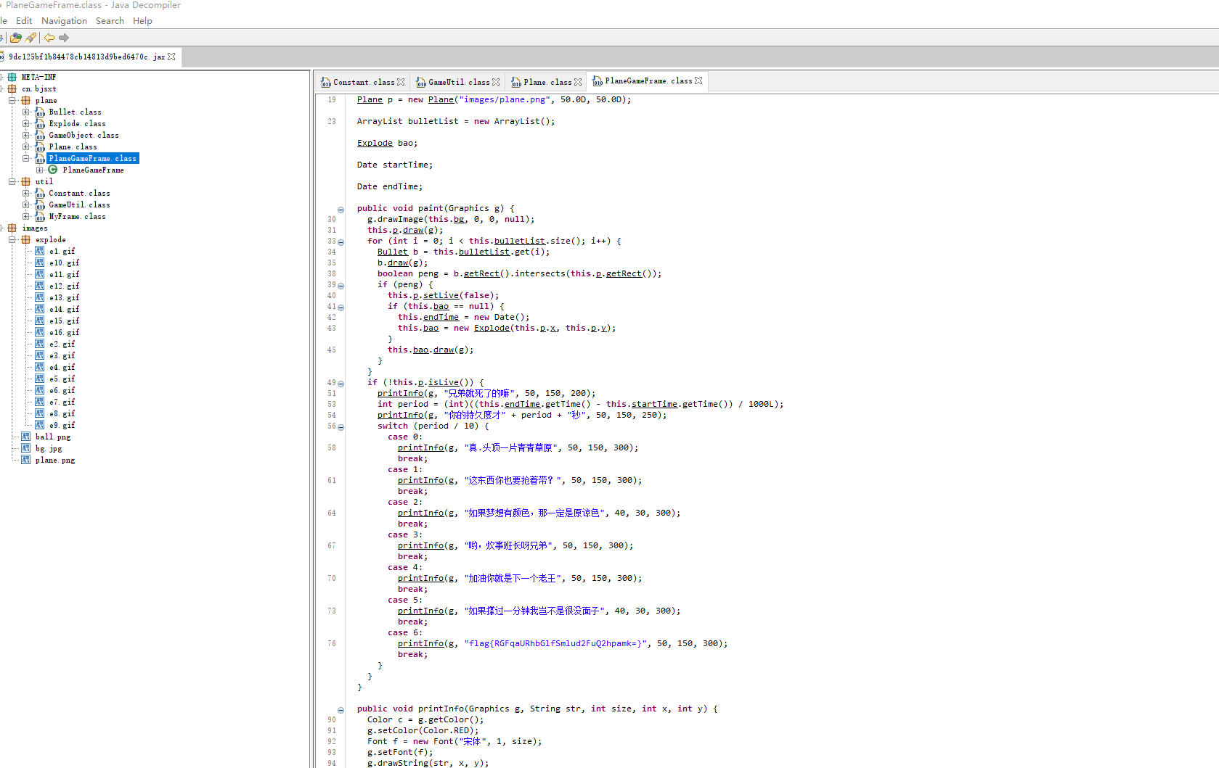Follow the isLive method link
This screenshot has width=1219, height=768.
coord(444,383)
